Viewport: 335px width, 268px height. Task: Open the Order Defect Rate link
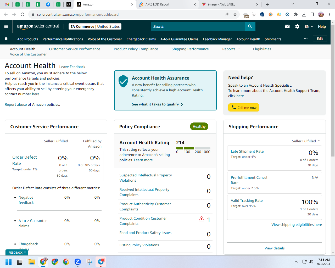click(25, 160)
